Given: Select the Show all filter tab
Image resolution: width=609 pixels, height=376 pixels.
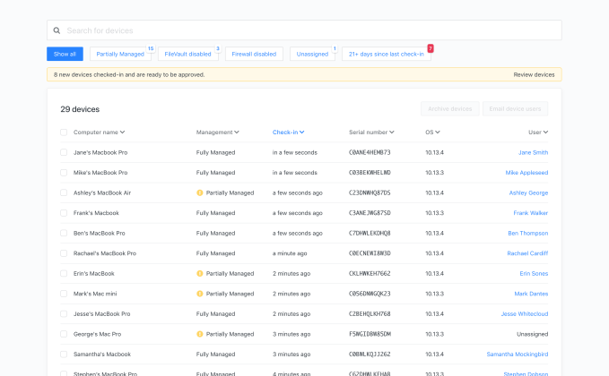Looking at the screenshot, I should [x=65, y=54].
